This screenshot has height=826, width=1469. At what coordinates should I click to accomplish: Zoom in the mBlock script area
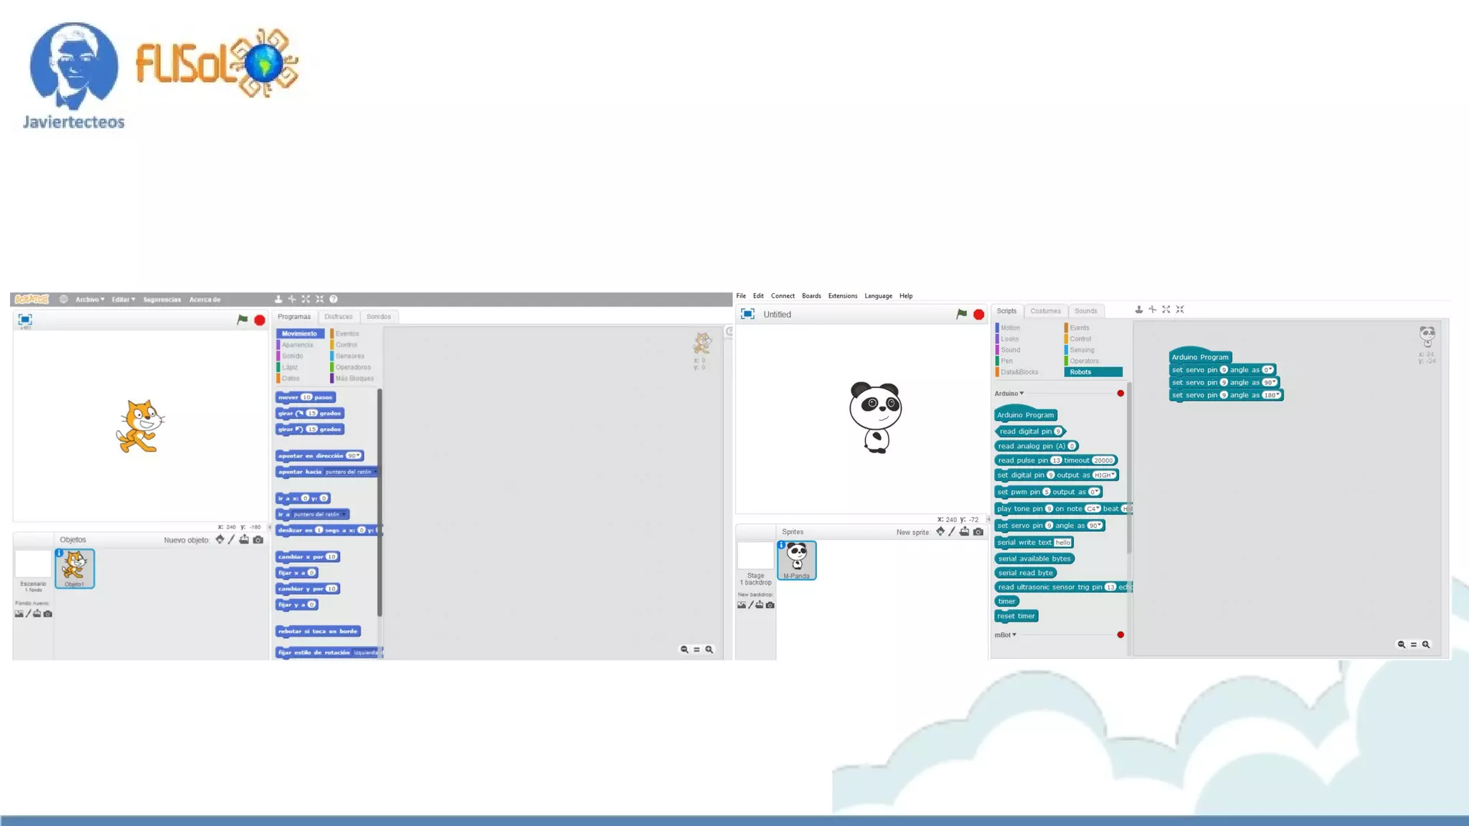pos(1426,645)
